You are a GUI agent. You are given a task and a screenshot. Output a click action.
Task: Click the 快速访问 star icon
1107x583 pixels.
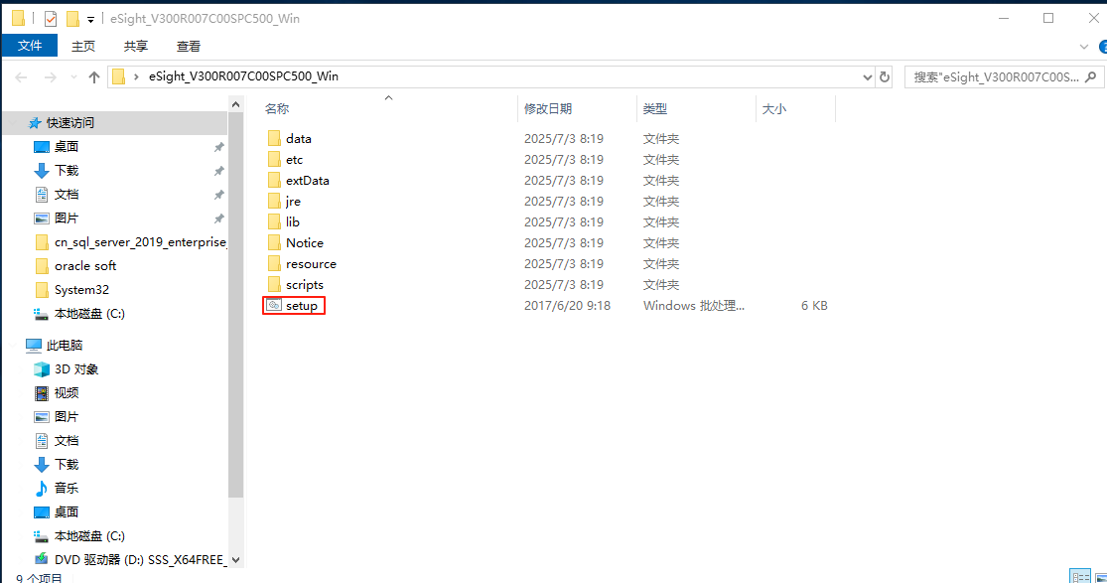tap(34, 123)
